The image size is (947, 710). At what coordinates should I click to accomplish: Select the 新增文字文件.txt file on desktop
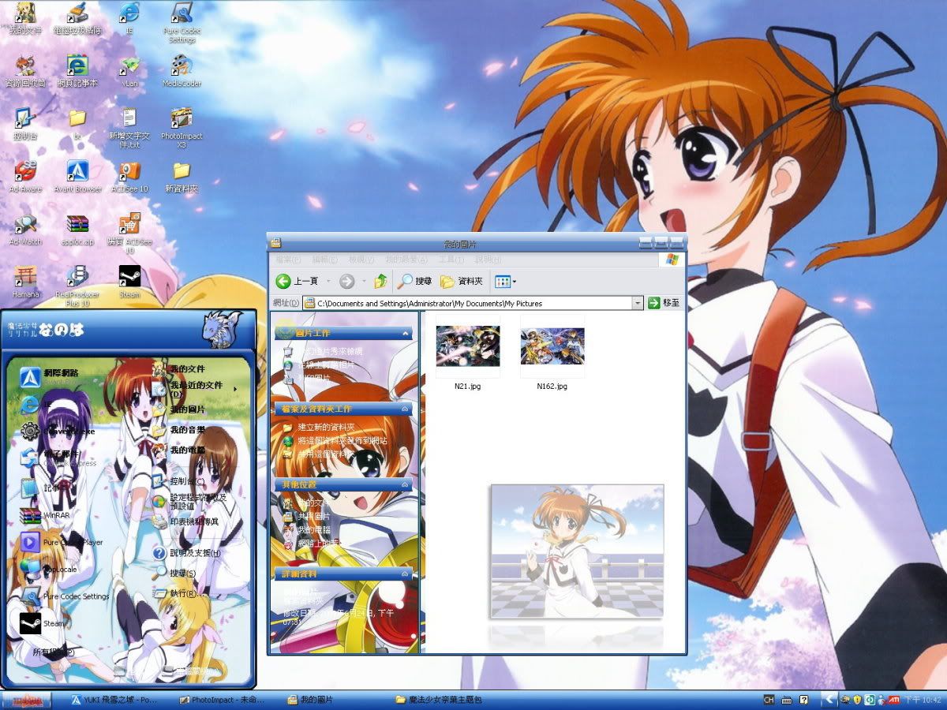click(129, 128)
